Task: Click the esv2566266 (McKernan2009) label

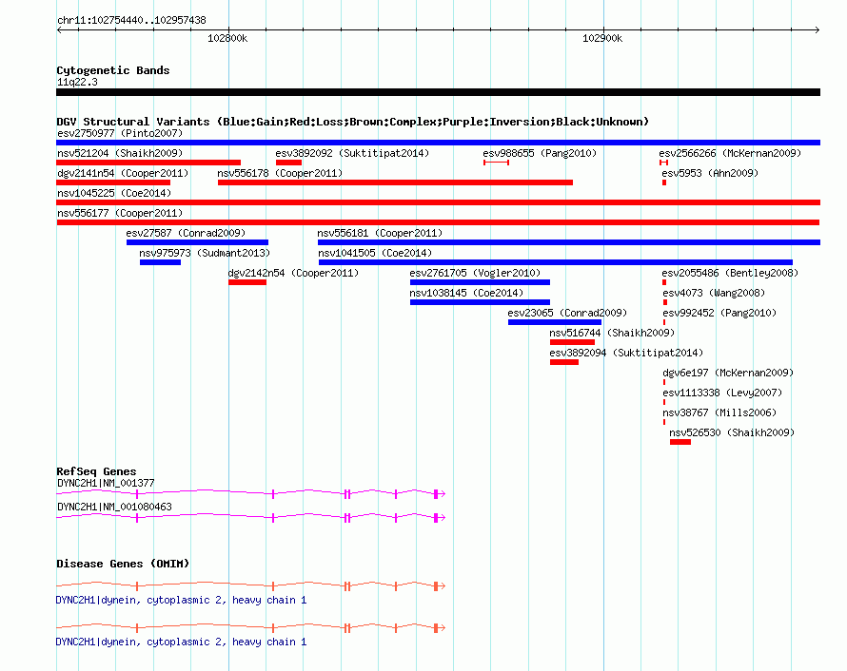Action: click(x=730, y=153)
